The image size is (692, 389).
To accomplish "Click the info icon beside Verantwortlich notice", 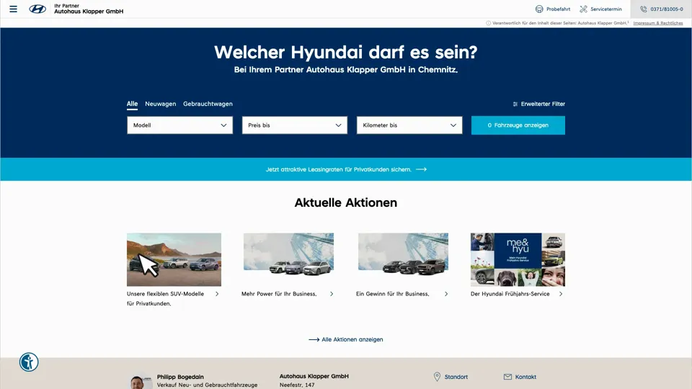I will point(488,23).
